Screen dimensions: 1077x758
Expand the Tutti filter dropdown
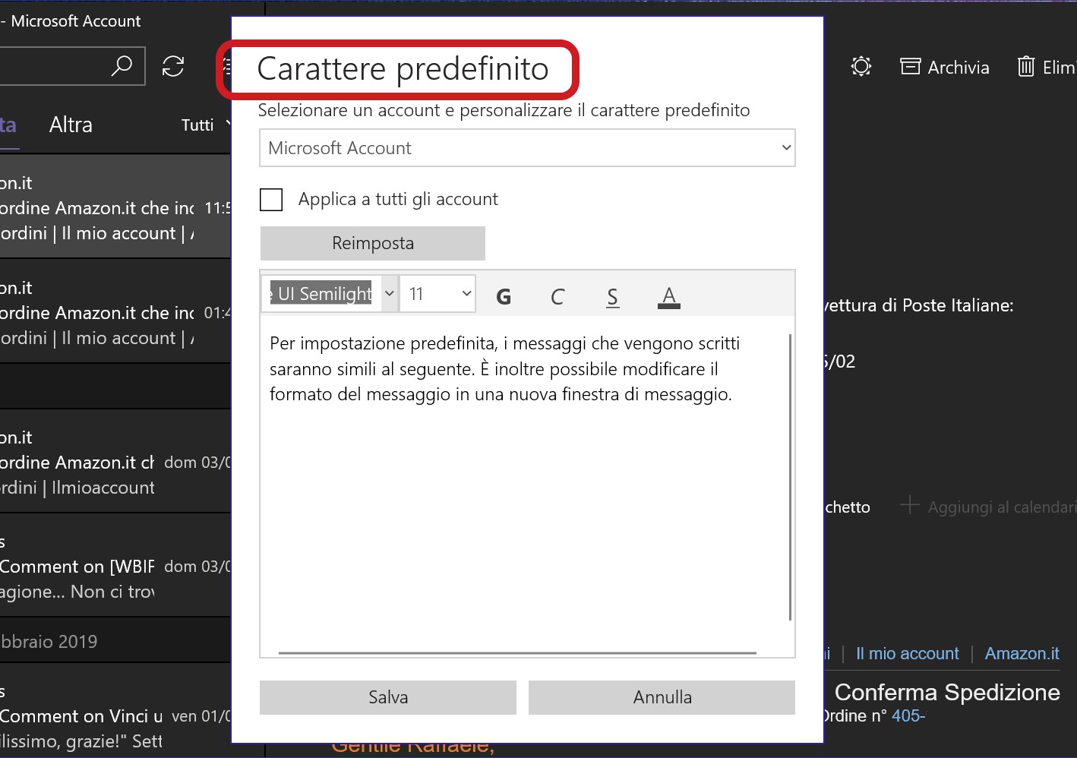pos(205,125)
